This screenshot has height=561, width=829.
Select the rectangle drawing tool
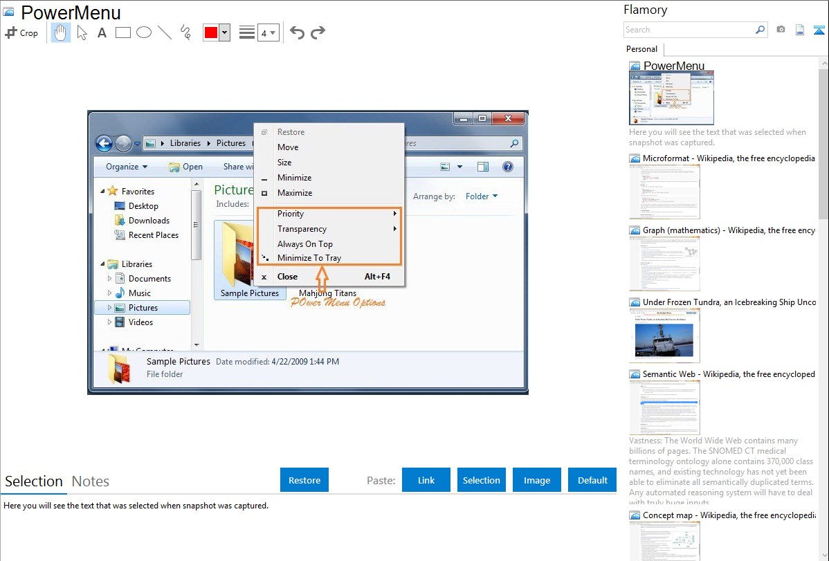[122, 33]
